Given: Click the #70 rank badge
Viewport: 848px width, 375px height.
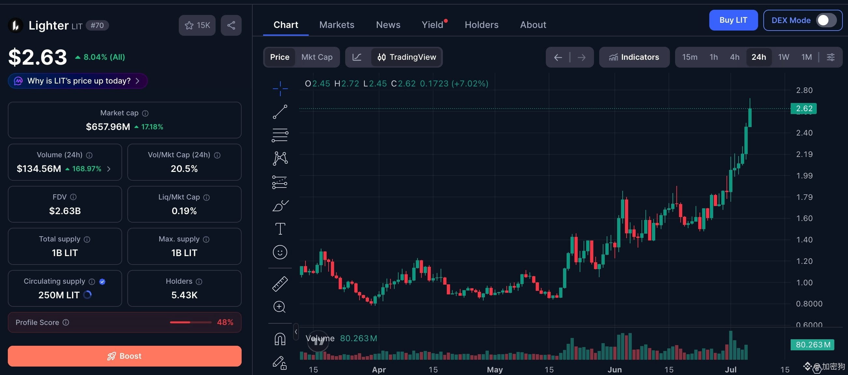Looking at the screenshot, I should [x=97, y=25].
